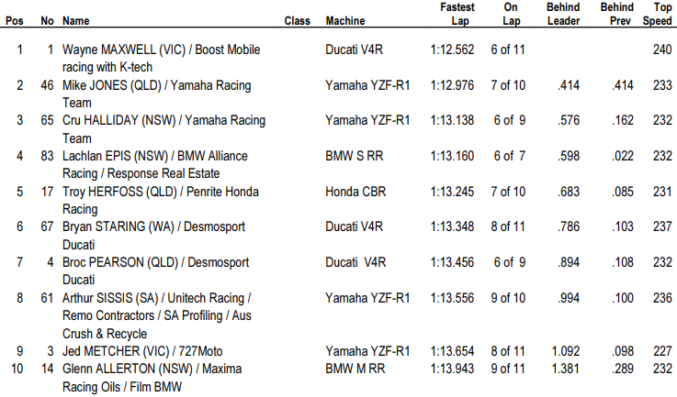Select Arthur SISSIS rider entry
This screenshot has width=677, height=397.
click(x=157, y=315)
